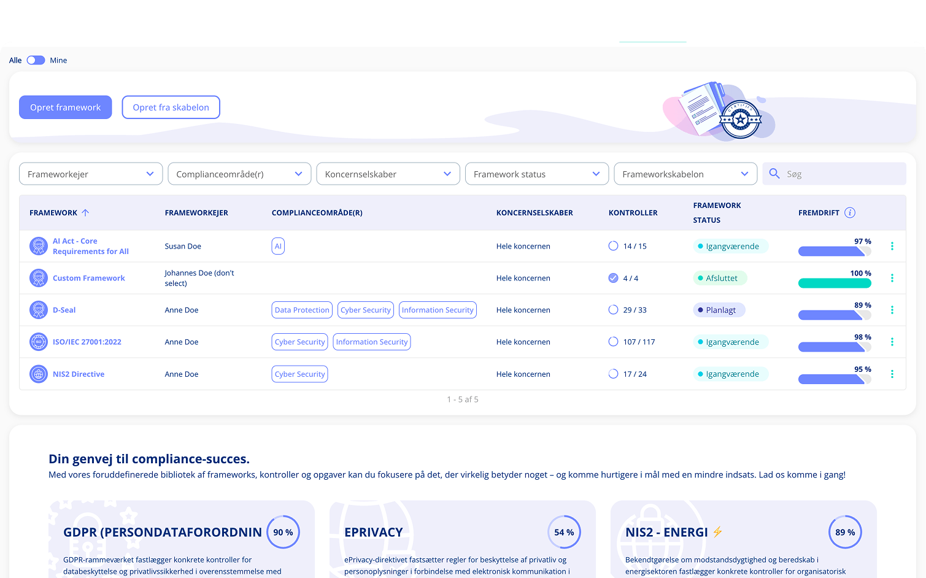The height and width of the screenshot is (578, 926).
Task: Click the ISO/IEC 27001:2022 framework icon
Action: [39, 341]
